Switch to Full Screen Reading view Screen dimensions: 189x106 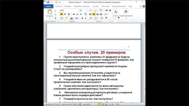pos(103,104)
